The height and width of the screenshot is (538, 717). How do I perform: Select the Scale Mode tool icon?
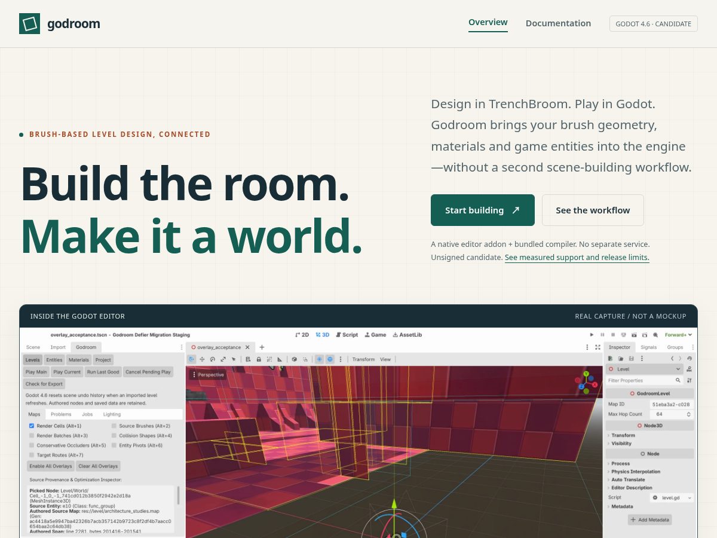click(223, 359)
